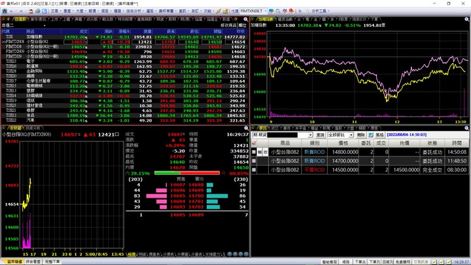471x265 pixels.
Task: Go to the home icon in the toolbar
Action: (5, 11)
